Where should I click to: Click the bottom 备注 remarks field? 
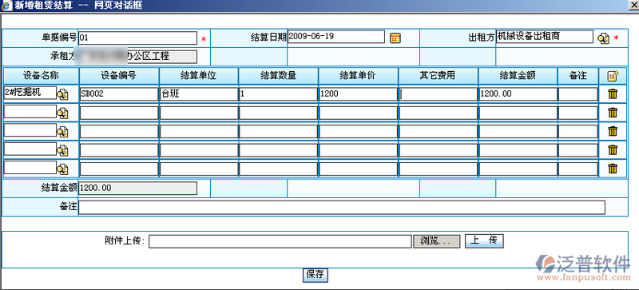point(342,207)
